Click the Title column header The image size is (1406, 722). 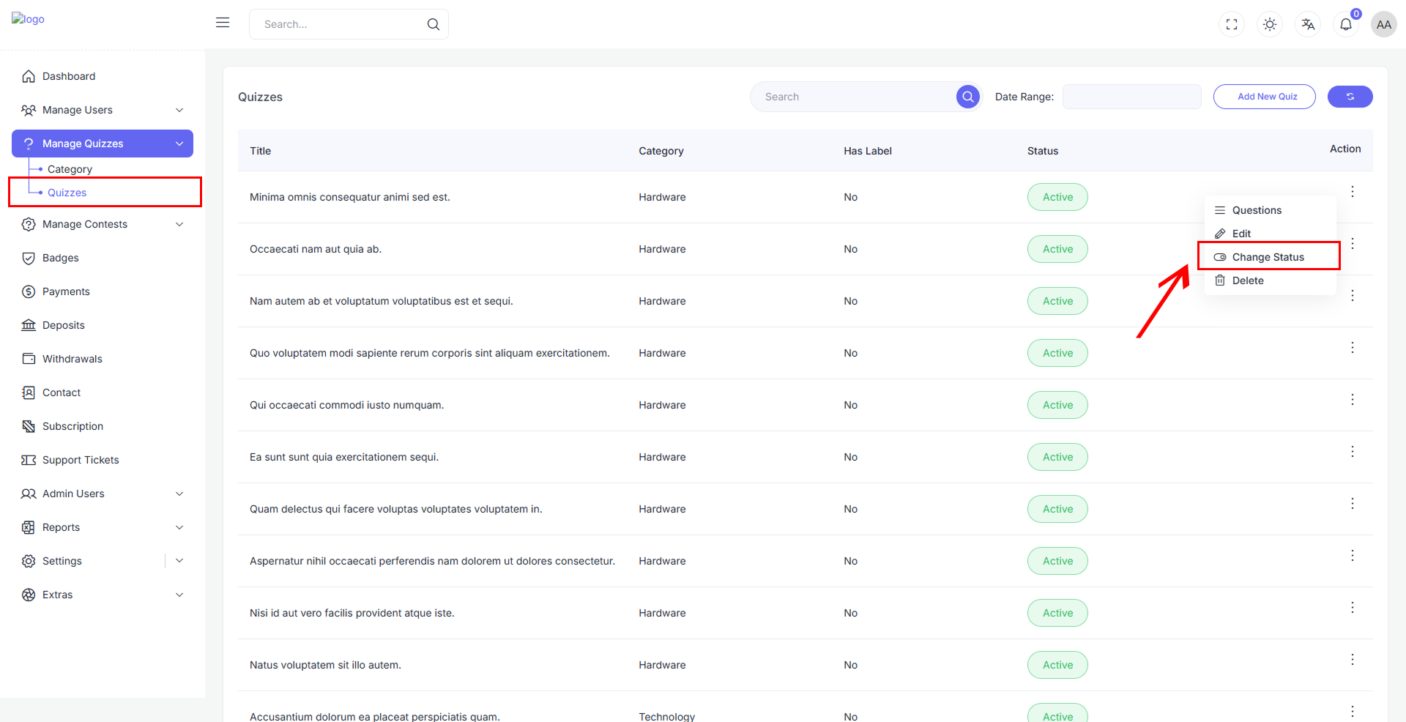point(260,151)
